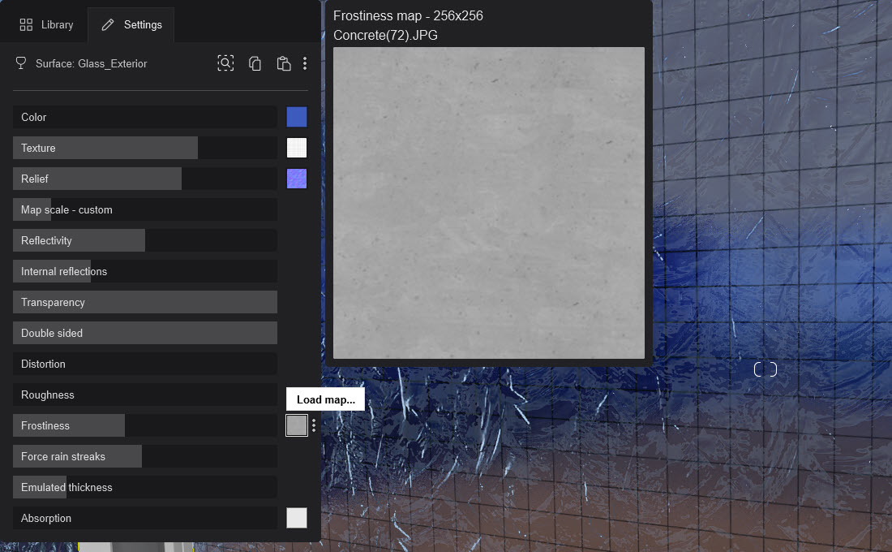Click the Absorption row
Viewport: 892px width, 552px height.
pyautogui.click(x=145, y=518)
